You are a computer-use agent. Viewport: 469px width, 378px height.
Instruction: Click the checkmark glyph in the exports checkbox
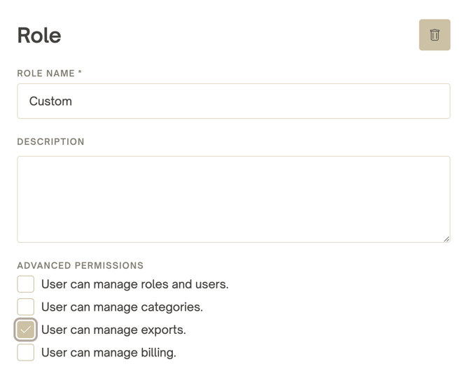pyautogui.click(x=26, y=330)
